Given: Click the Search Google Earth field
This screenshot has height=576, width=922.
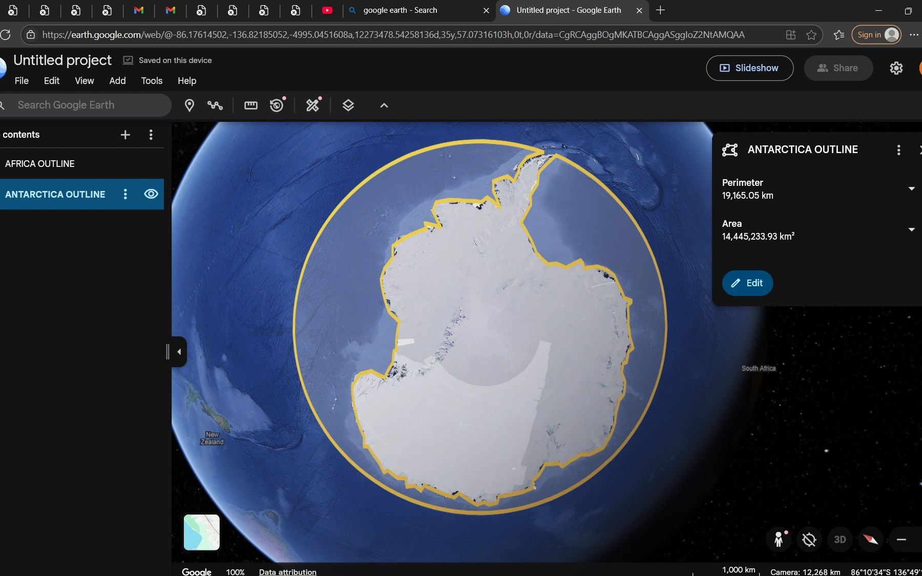Looking at the screenshot, I should coord(87,105).
